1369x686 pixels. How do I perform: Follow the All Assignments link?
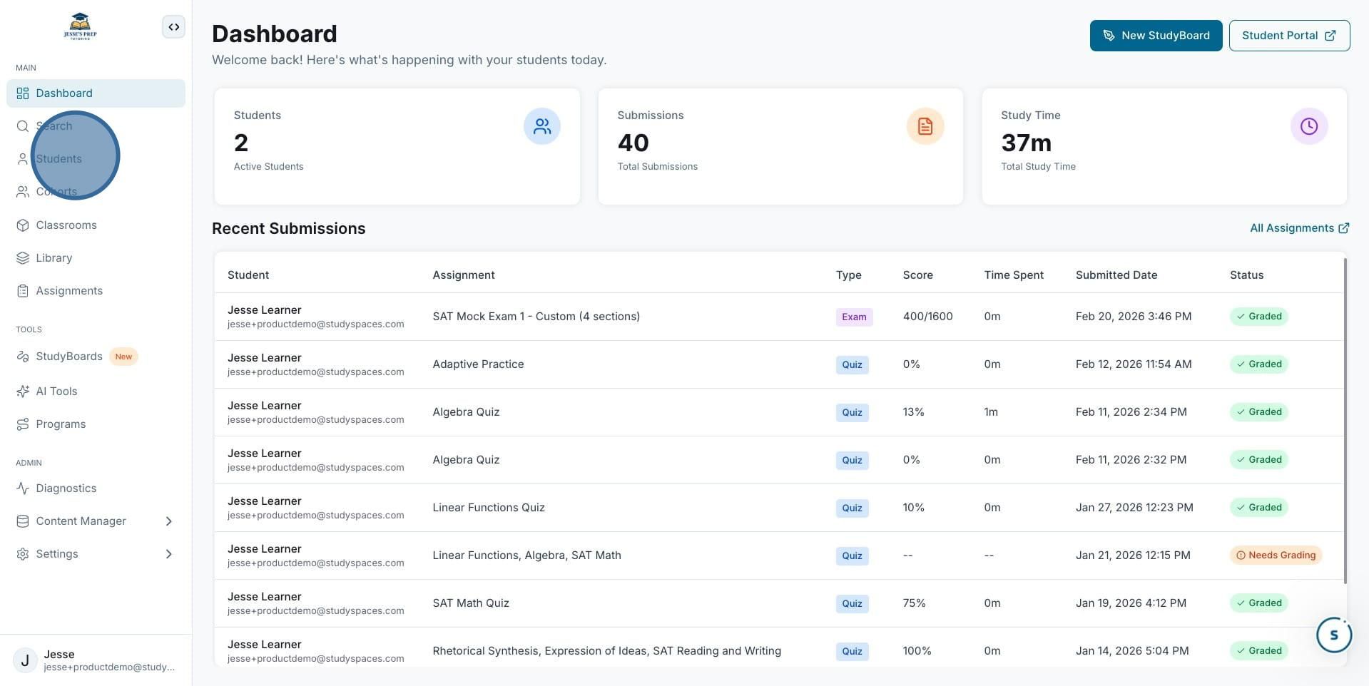click(x=1299, y=228)
